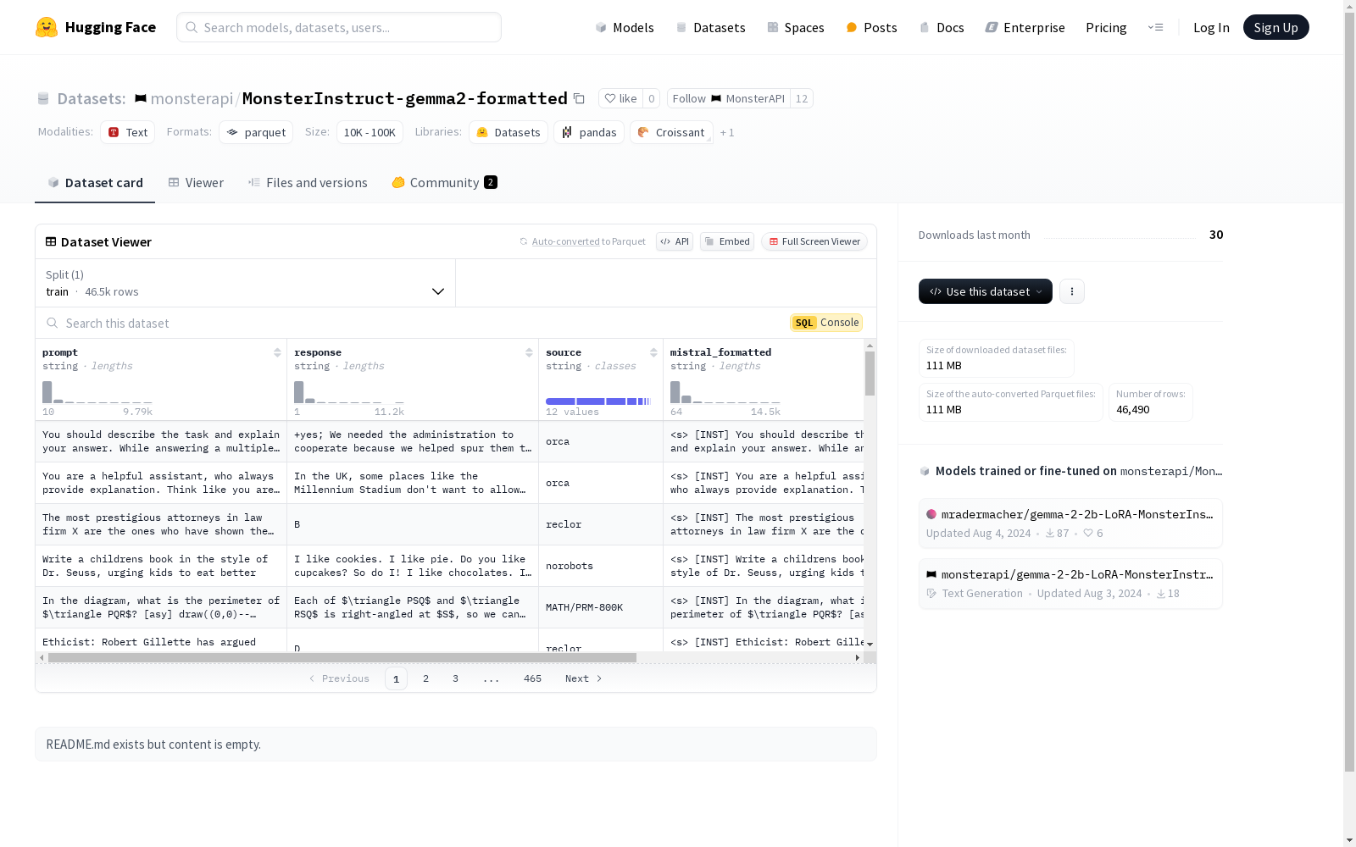Go to Models in the top navigation

point(625,27)
